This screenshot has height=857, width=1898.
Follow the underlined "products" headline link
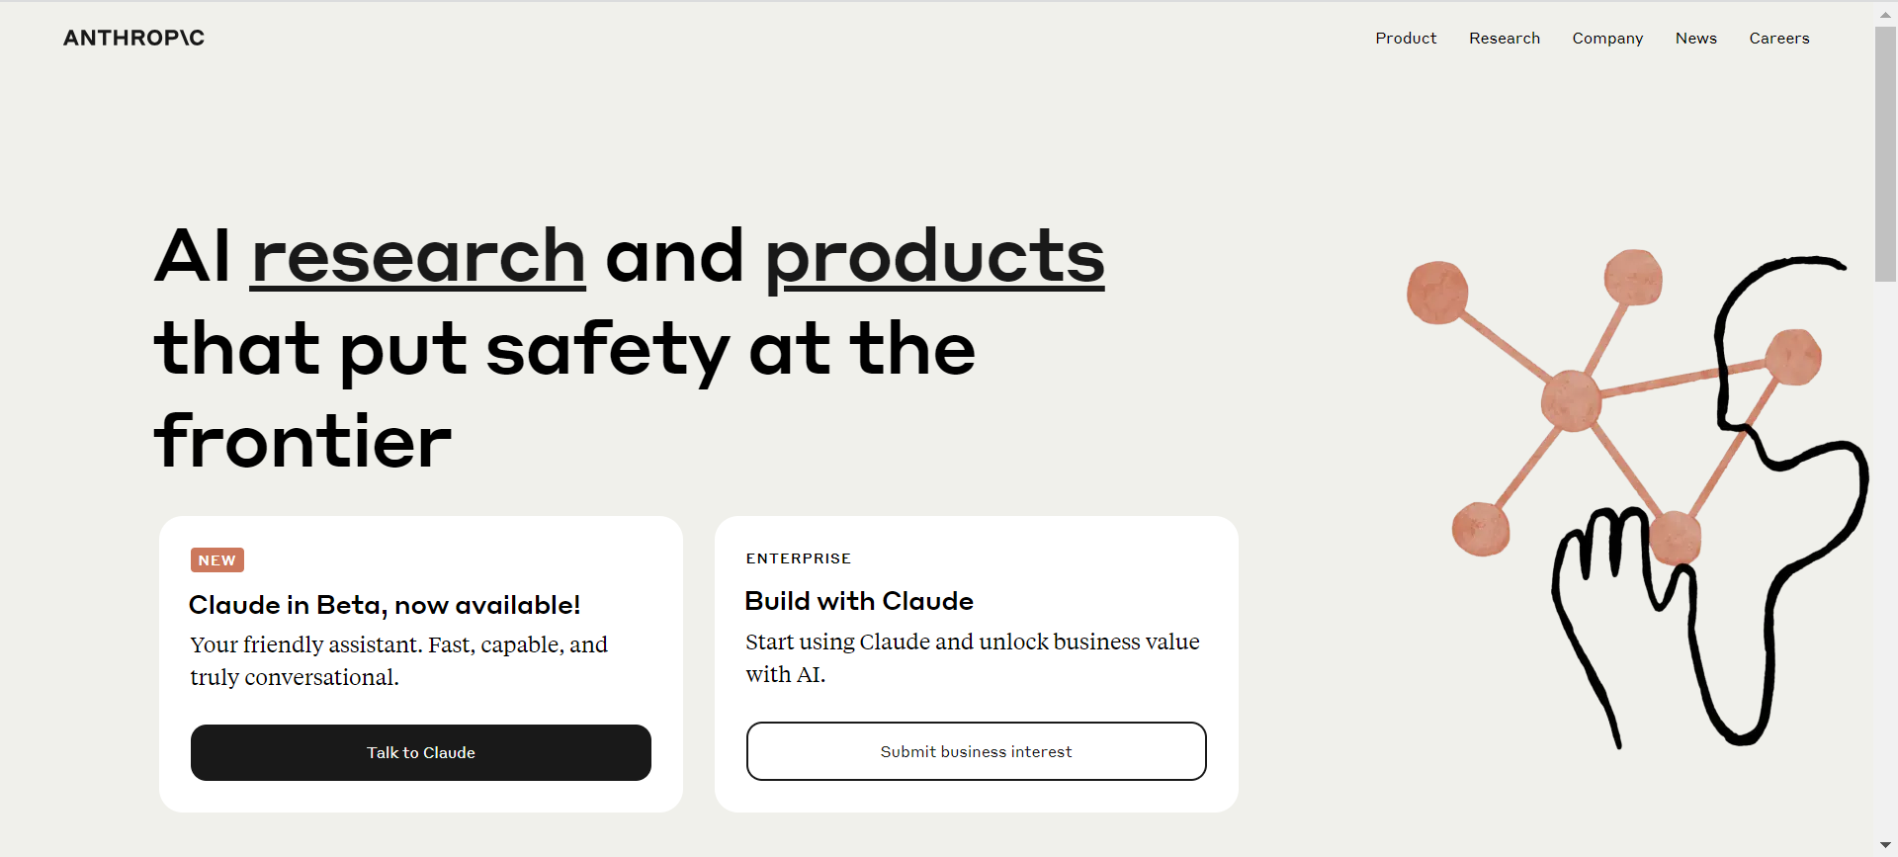click(x=934, y=256)
